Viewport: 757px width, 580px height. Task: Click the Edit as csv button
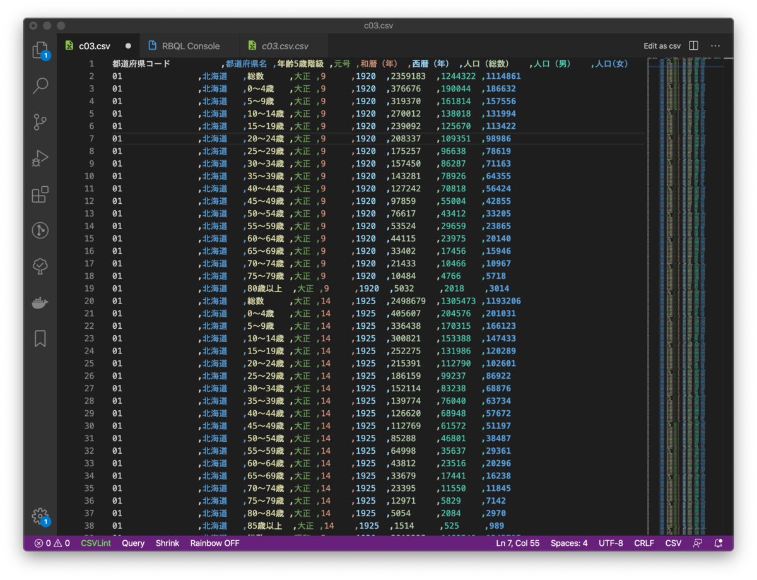662,46
